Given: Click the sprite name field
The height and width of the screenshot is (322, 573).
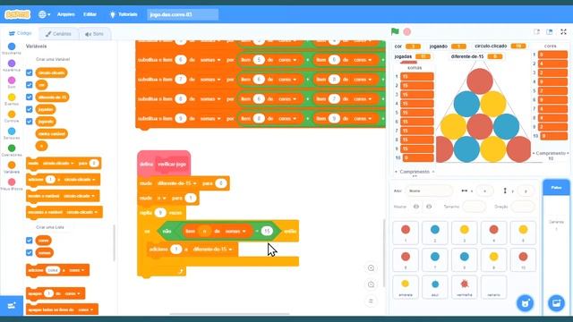Looking at the screenshot, I should tap(429, 191).
